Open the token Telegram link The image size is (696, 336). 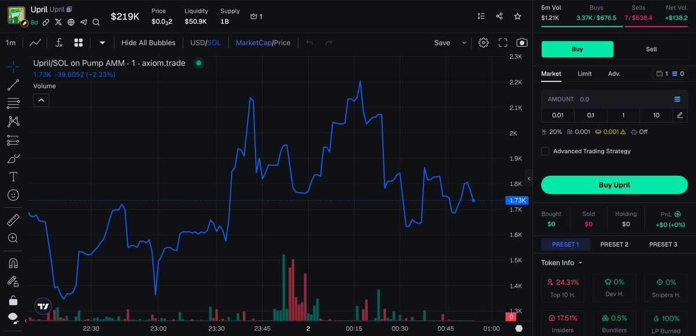coord(84,22)
